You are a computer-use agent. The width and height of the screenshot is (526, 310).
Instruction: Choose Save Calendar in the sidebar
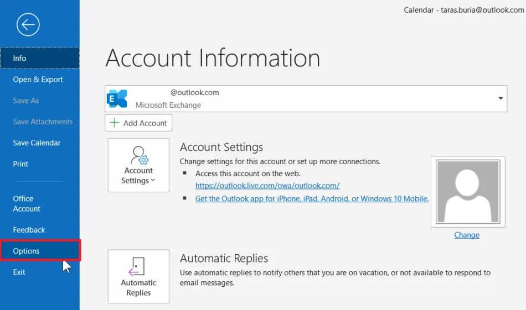pos(37,143)
